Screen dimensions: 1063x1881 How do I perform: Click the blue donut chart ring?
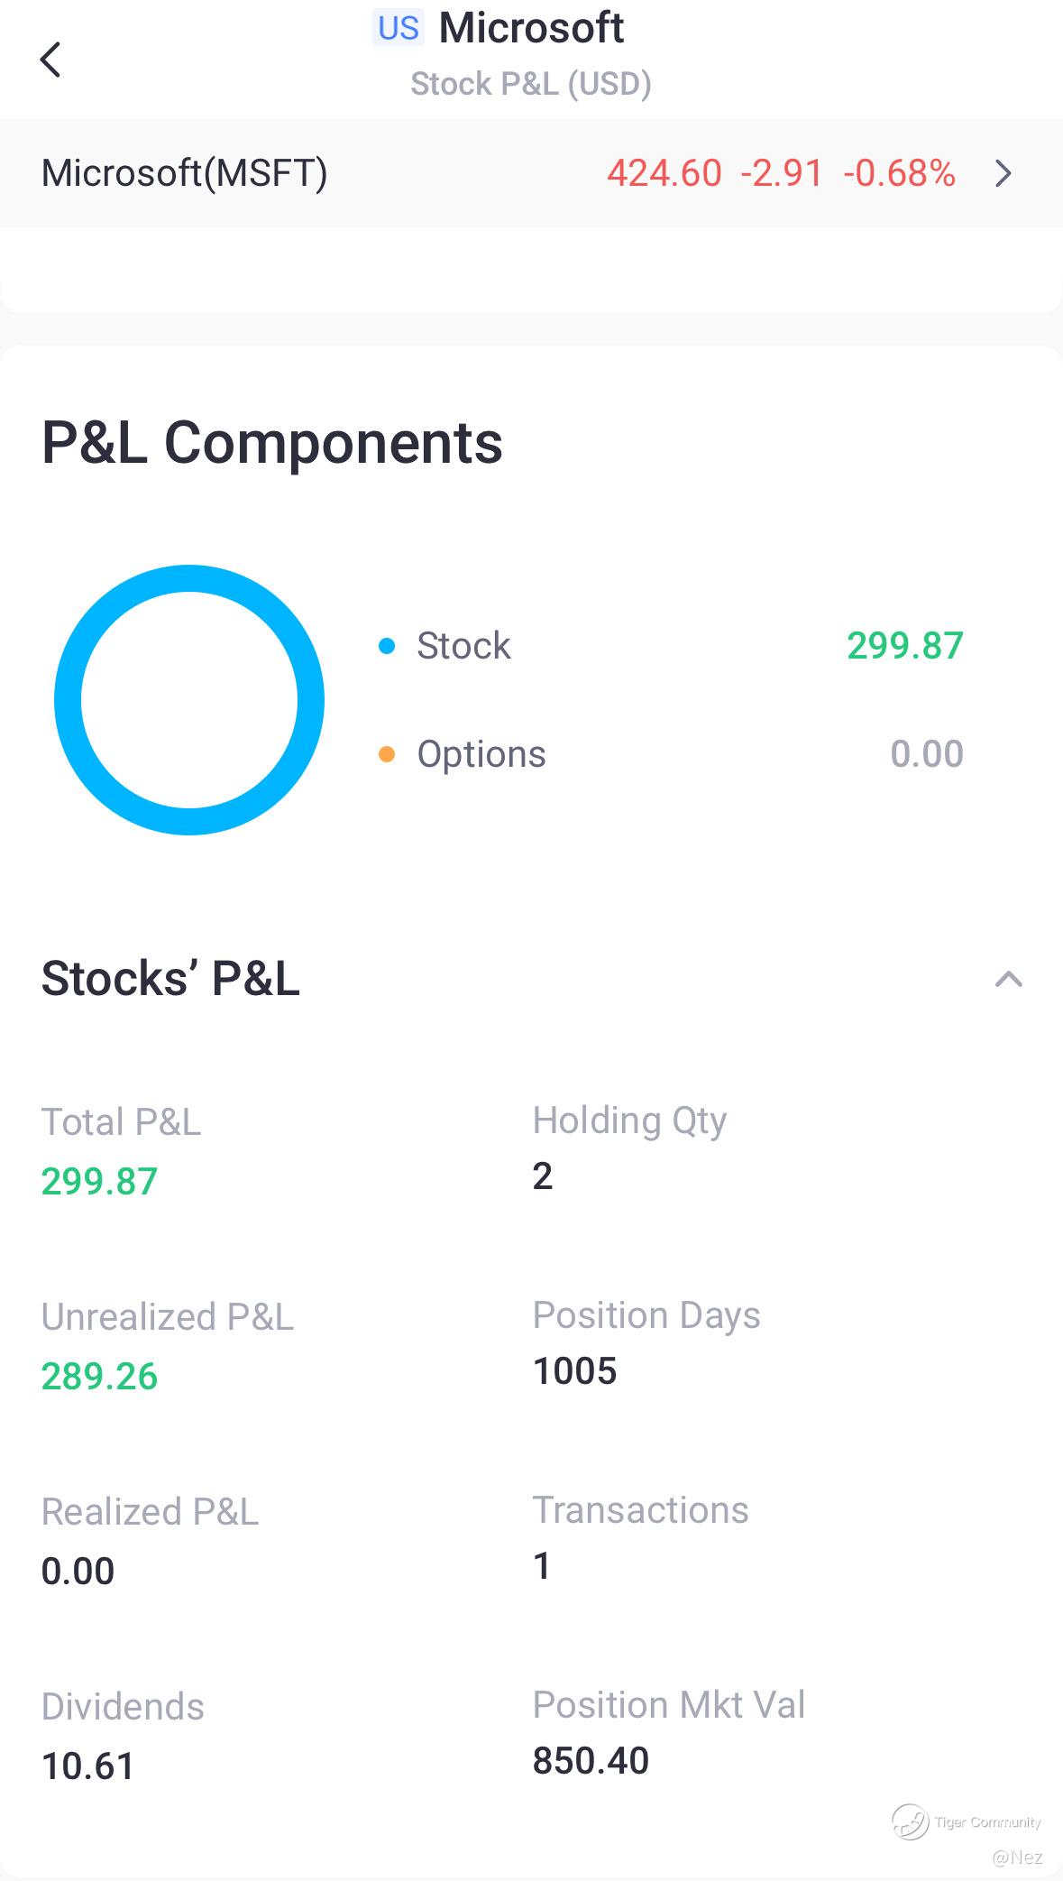point(68,700)
